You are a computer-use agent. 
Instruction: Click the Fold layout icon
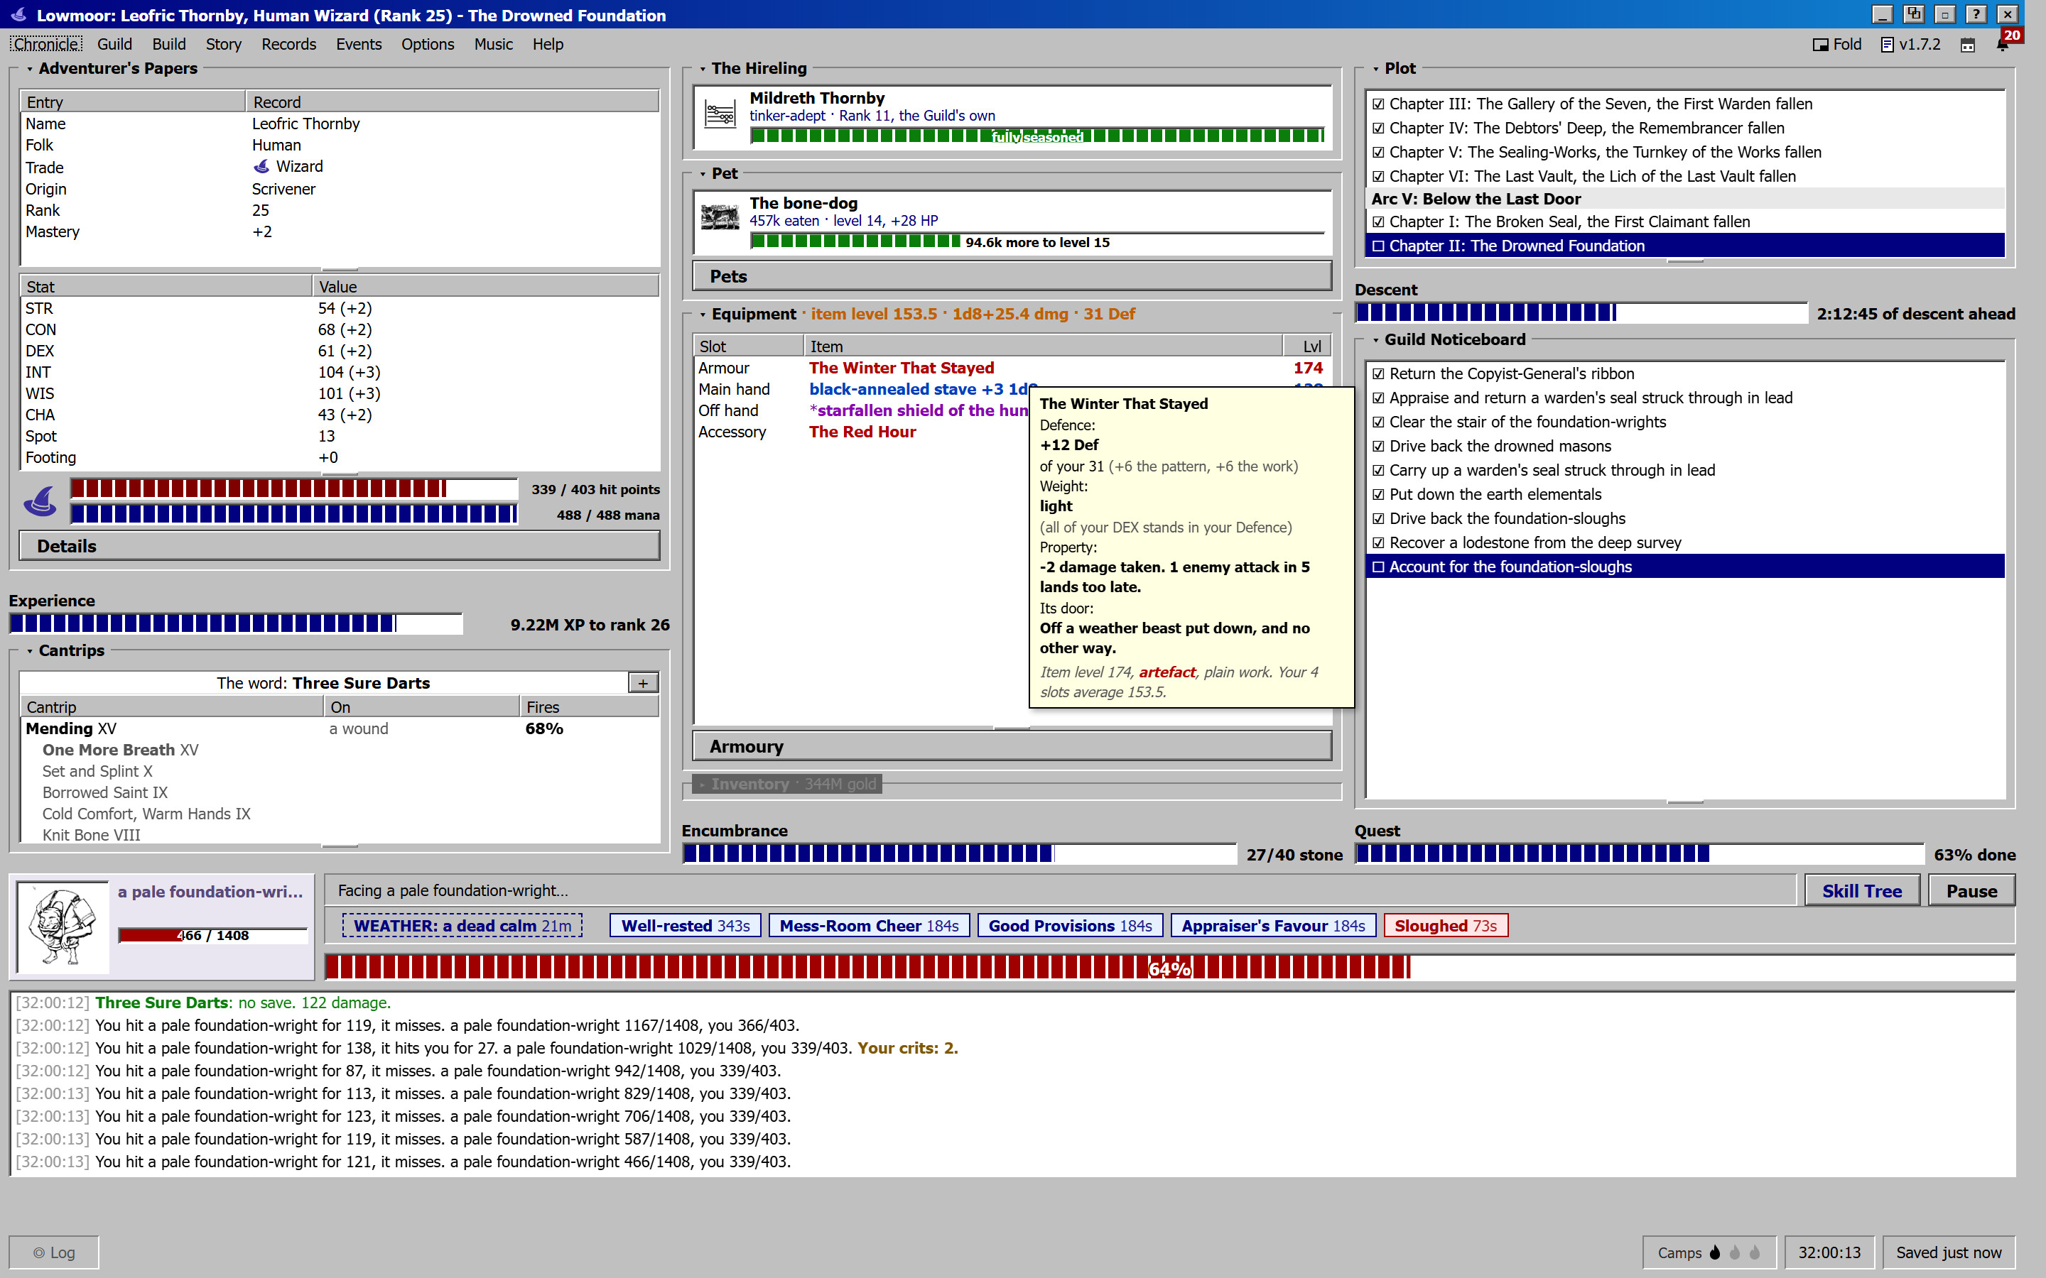(x=1820, y=45)
